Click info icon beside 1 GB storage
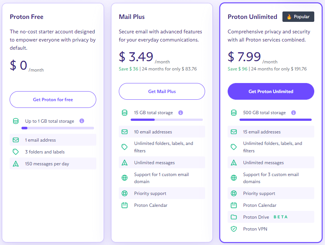325x245 pixels. 82,121
